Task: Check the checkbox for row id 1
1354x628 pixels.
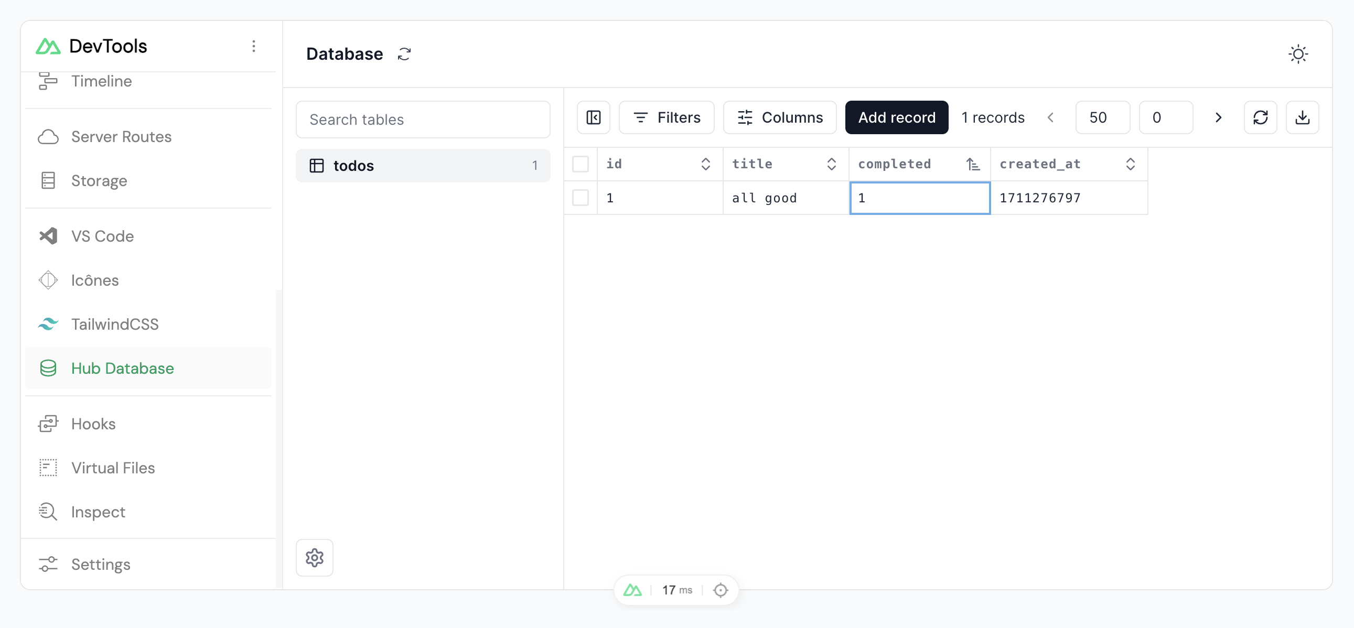Action: pyautogui.click(x=581, y=198)
